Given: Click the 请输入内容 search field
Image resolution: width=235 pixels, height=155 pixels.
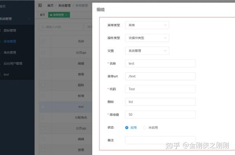Looking at the screenshot, I should [x=61, y=27].
